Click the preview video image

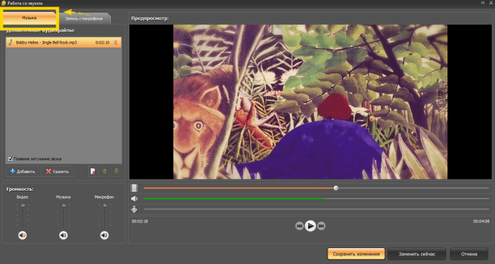(x=310, y=102)
